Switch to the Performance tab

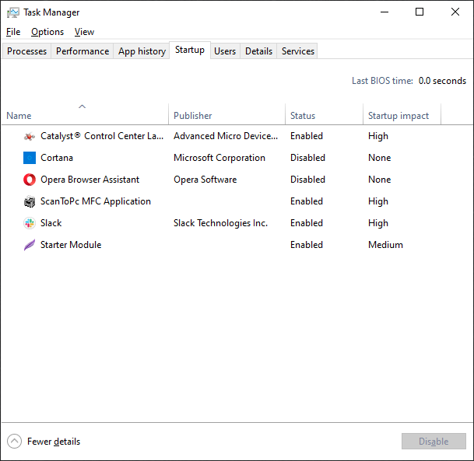83,51
